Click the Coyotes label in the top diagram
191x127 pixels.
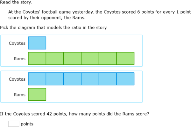pyautogui.click(x=17, y=43)
